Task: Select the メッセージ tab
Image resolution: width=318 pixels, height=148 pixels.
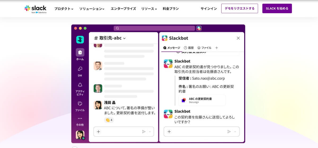Action: point(172,48)
